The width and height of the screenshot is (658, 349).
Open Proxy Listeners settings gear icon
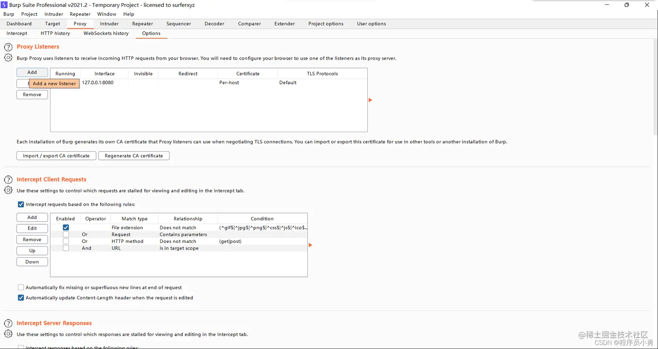(8, 57)
